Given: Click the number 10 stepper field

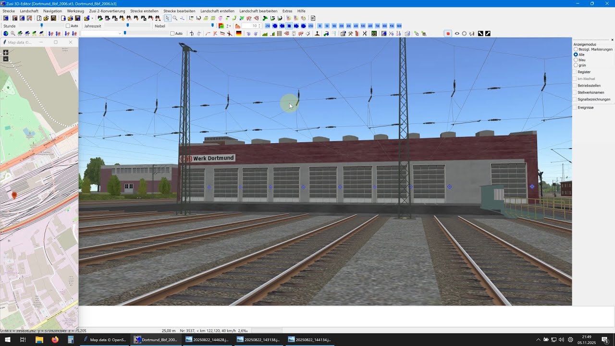Looking at the screenshot, I should pos(251,26).
